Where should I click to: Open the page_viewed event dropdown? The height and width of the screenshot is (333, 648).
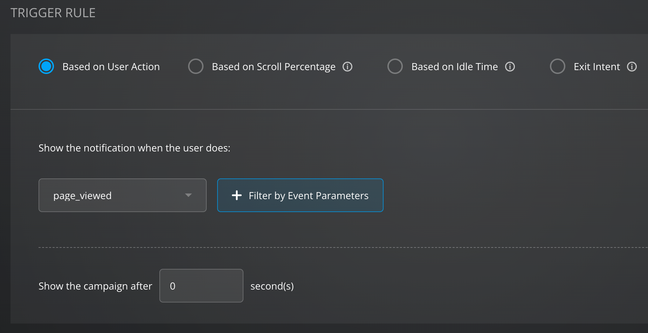click(x=122, y=195)
